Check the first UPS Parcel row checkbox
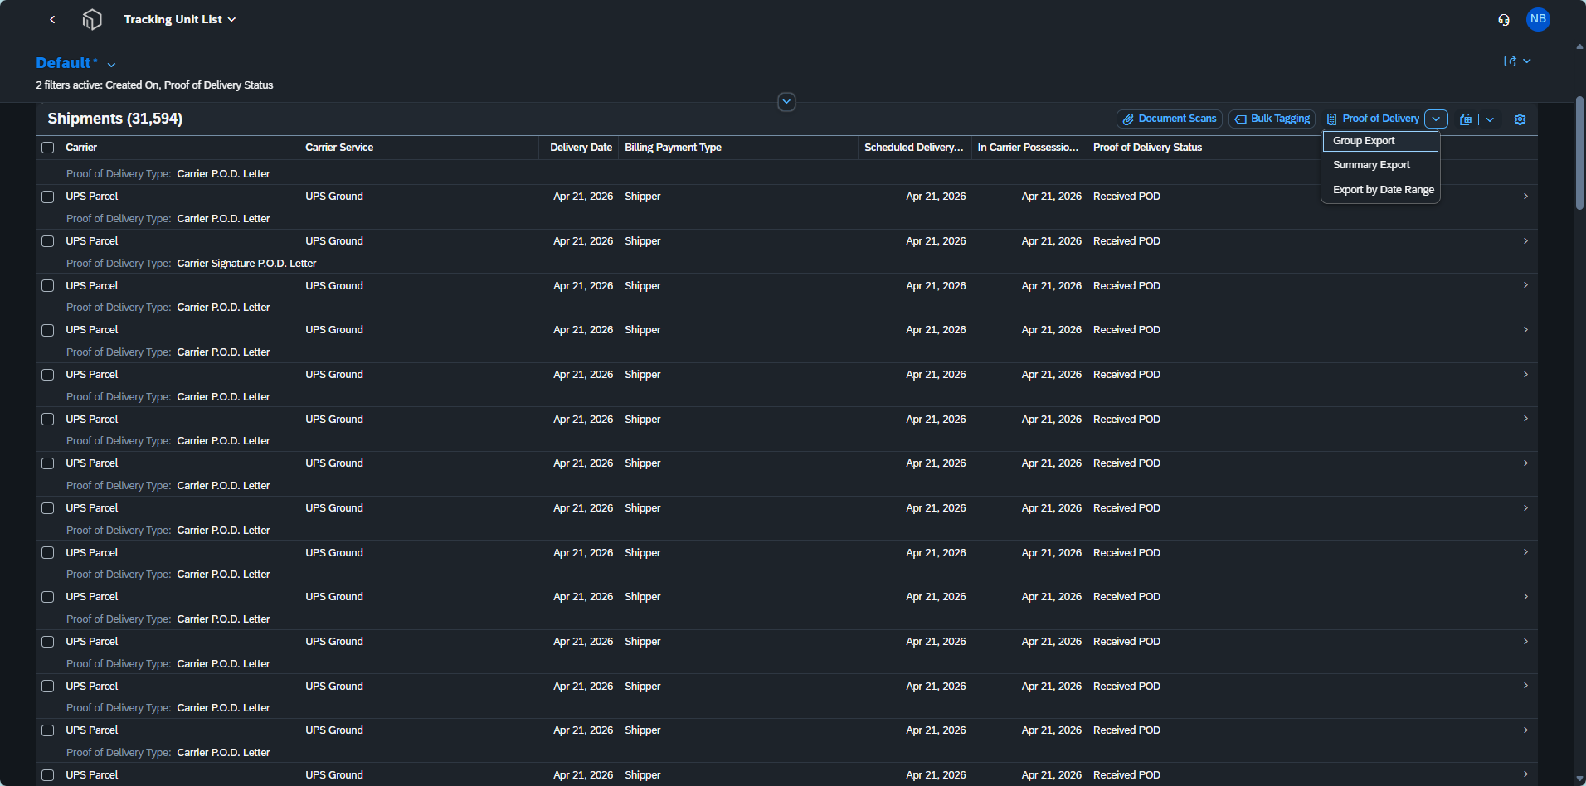Screen dimensions: 1586x786 (x=48, y=196)
